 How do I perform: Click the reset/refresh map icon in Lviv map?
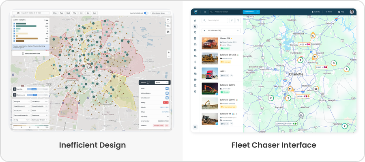[168, 20]
